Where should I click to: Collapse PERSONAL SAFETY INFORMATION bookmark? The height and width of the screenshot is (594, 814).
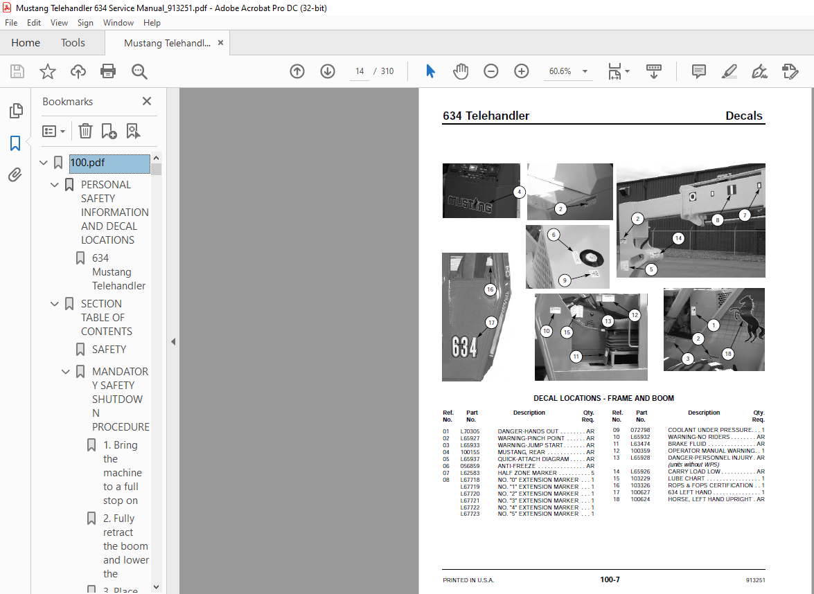tap(55, 186)
